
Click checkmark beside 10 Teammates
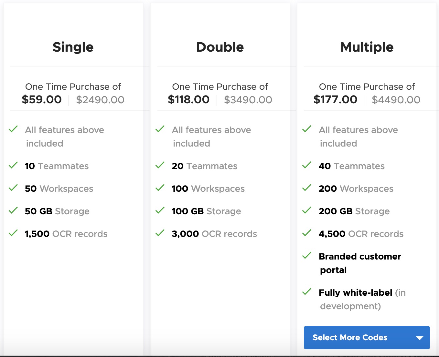point(13,165)
